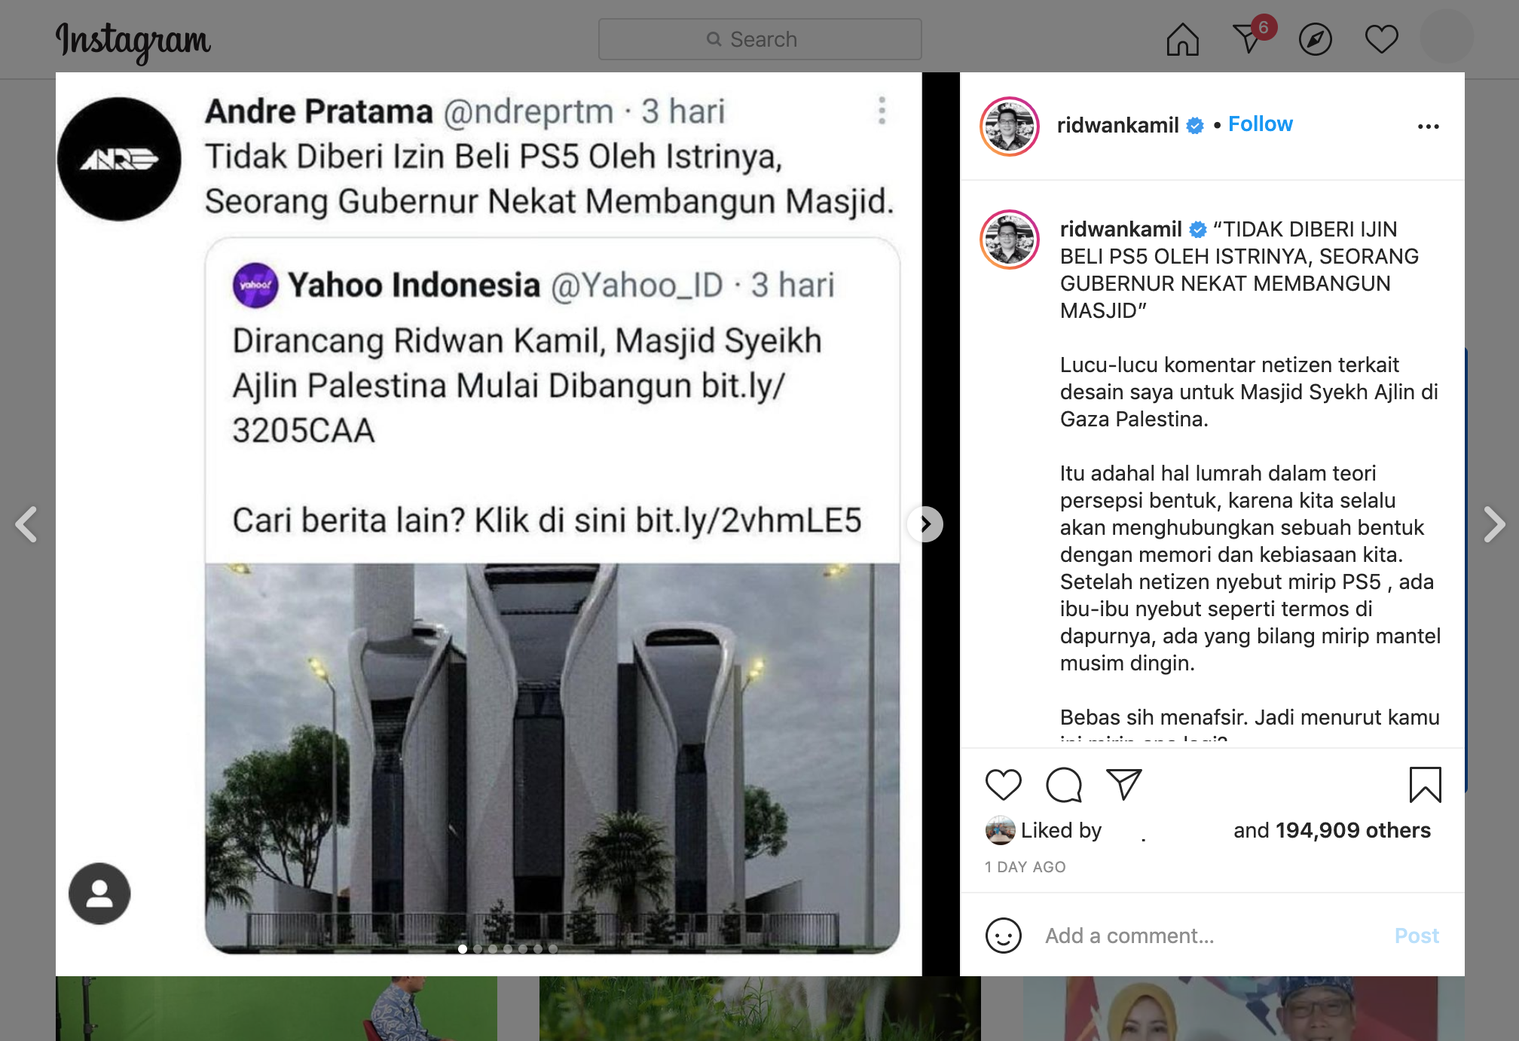
Task: Open the Explore compass icon
Action: tap(1316, 39)
